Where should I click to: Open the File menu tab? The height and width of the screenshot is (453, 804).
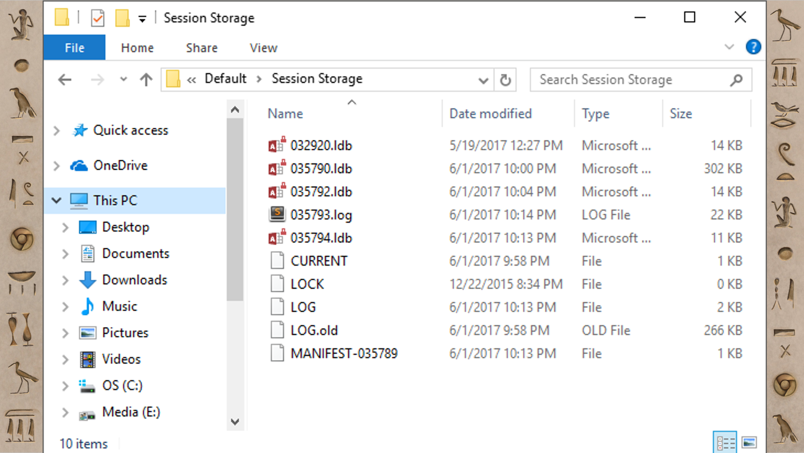pos(74,47)
